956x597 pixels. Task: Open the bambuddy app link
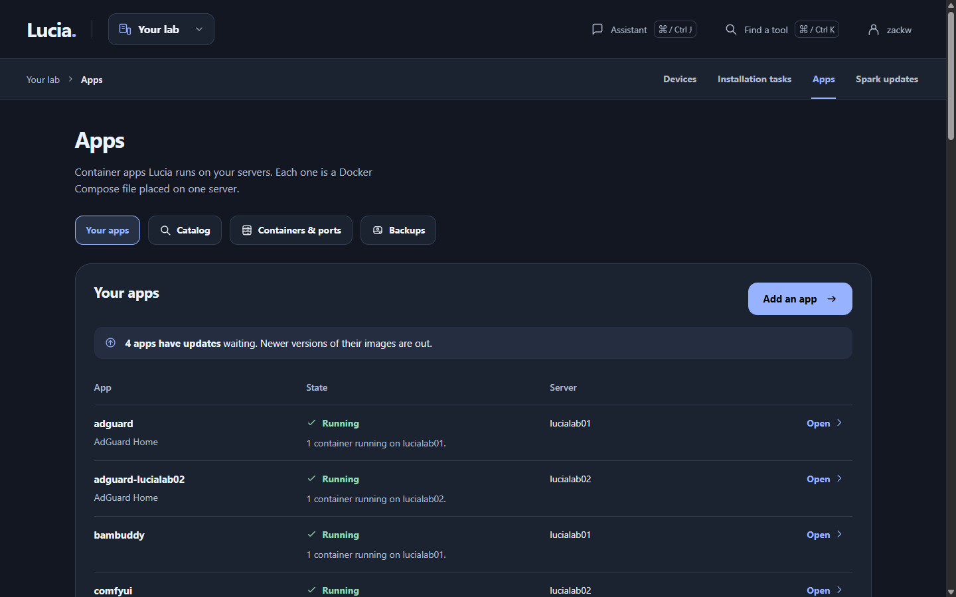[x=825, y=535]
